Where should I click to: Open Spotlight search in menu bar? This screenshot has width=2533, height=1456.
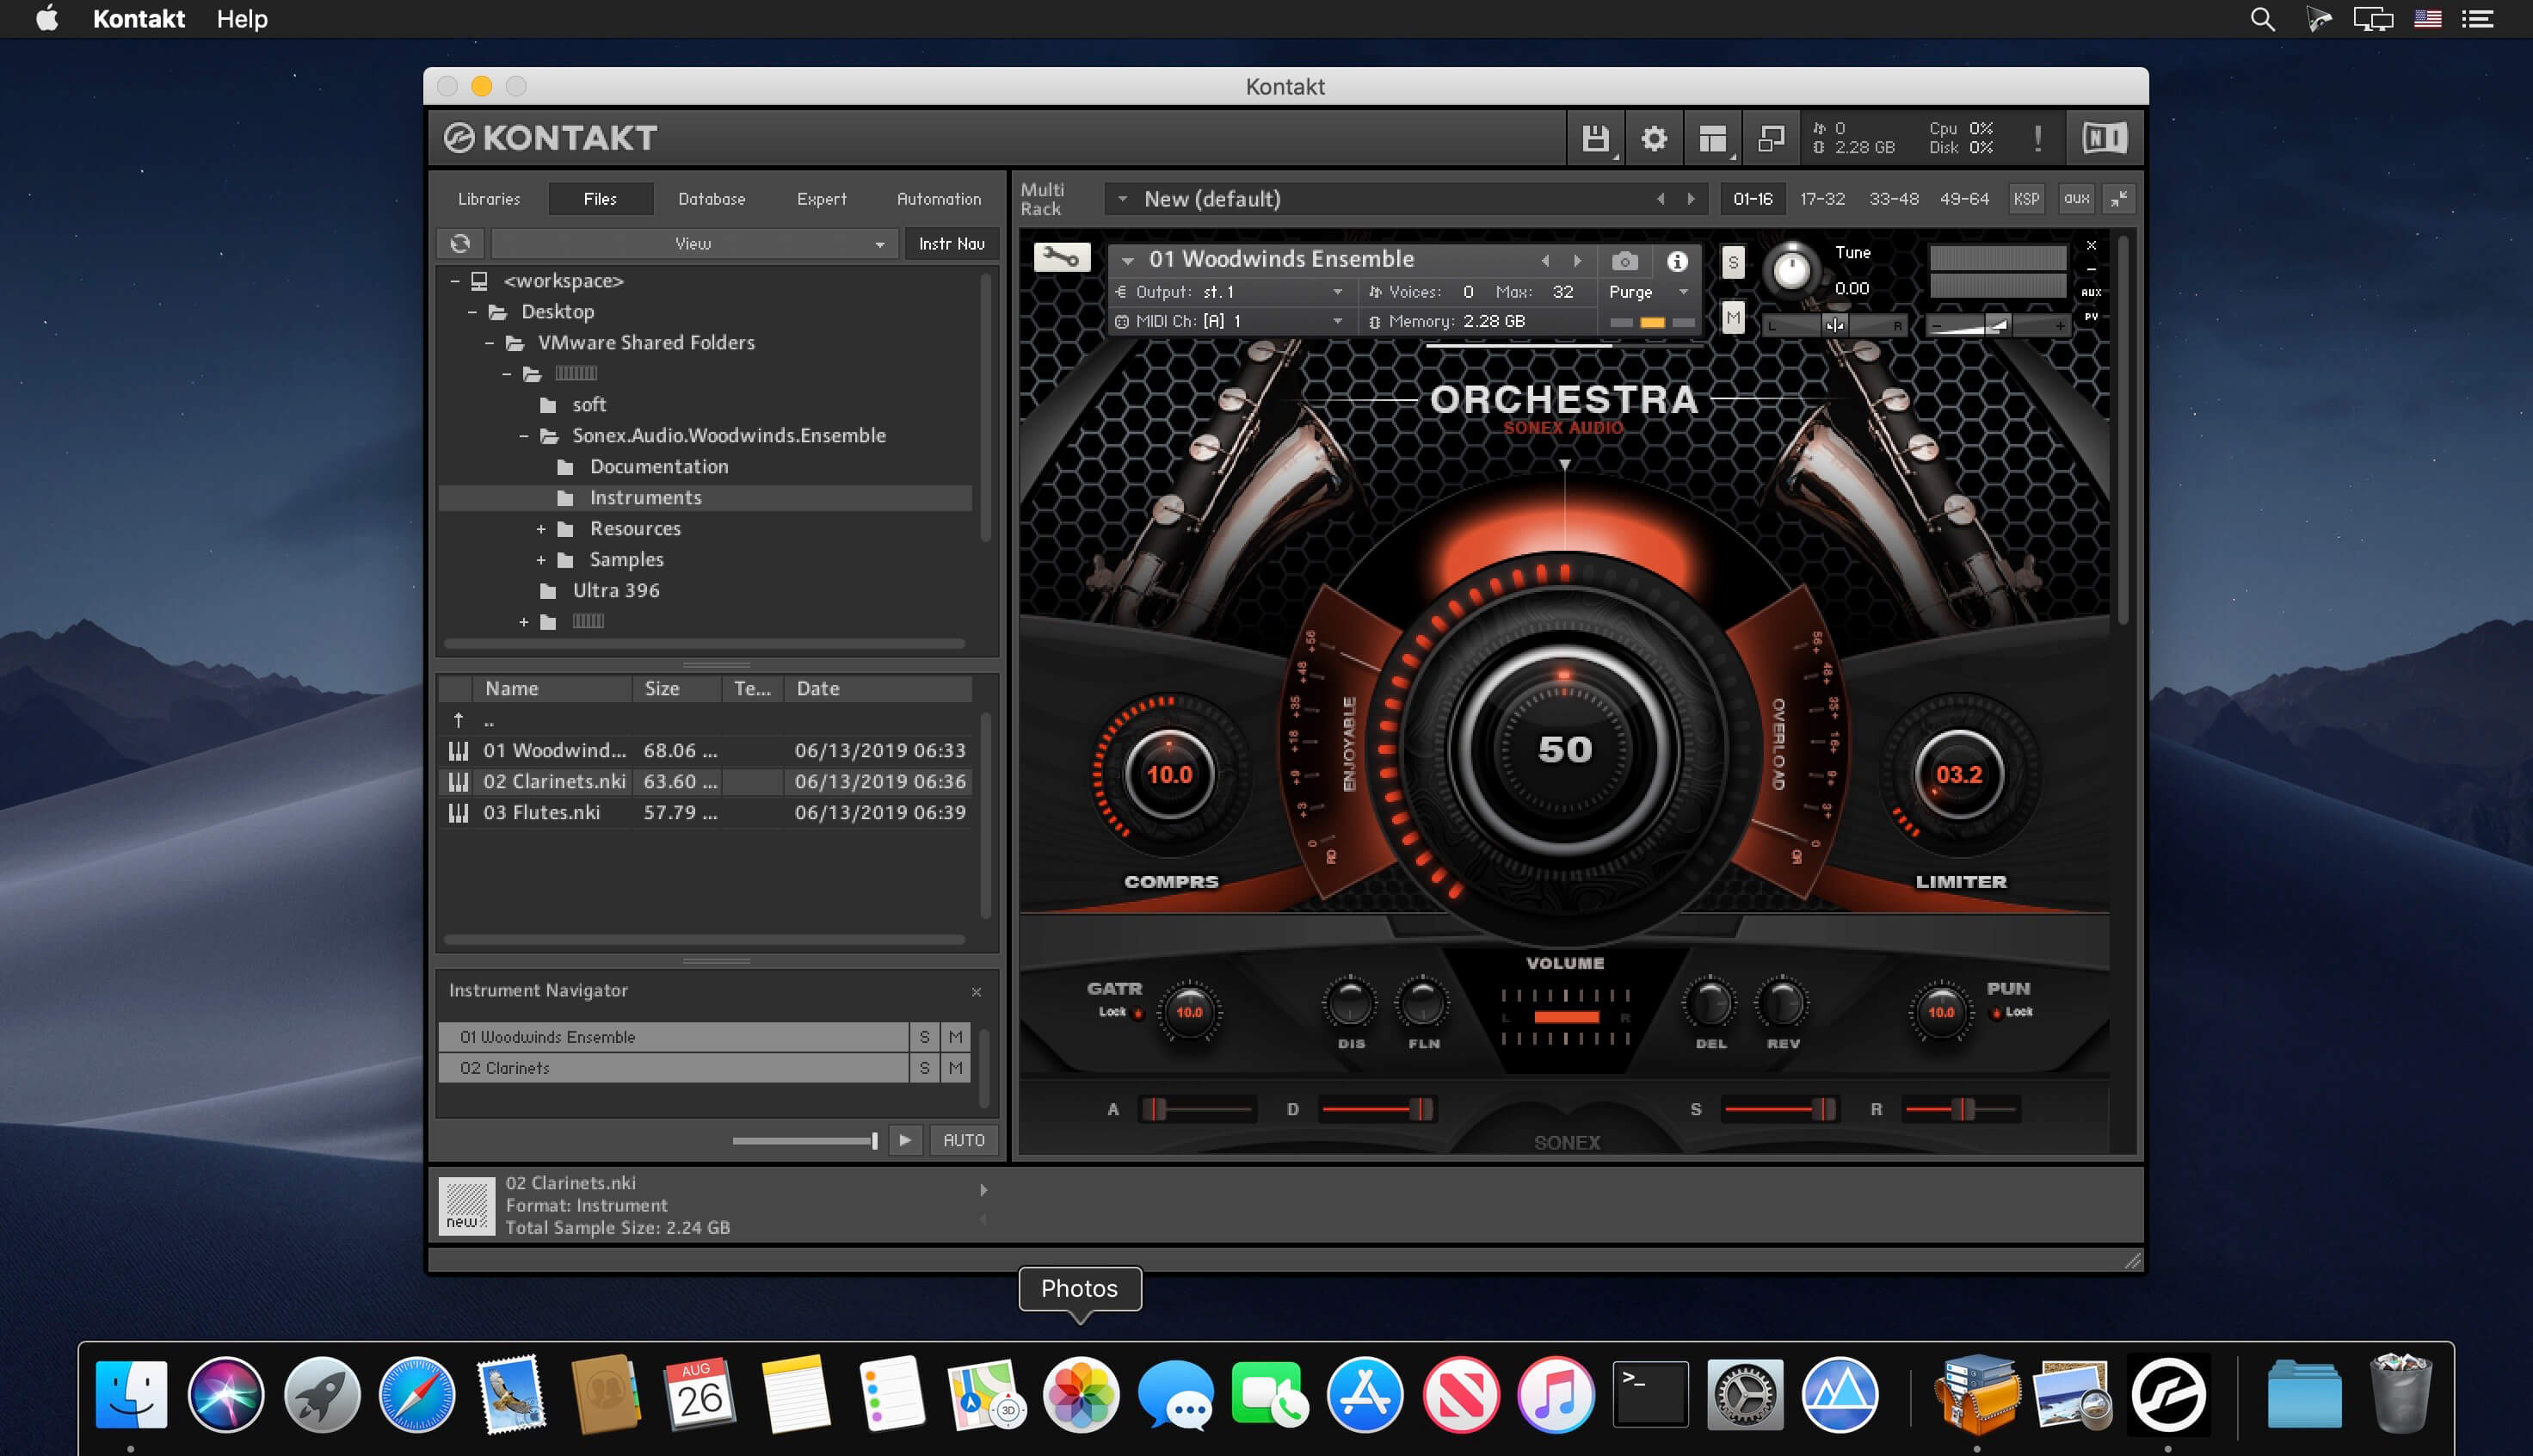[2263, 19]
